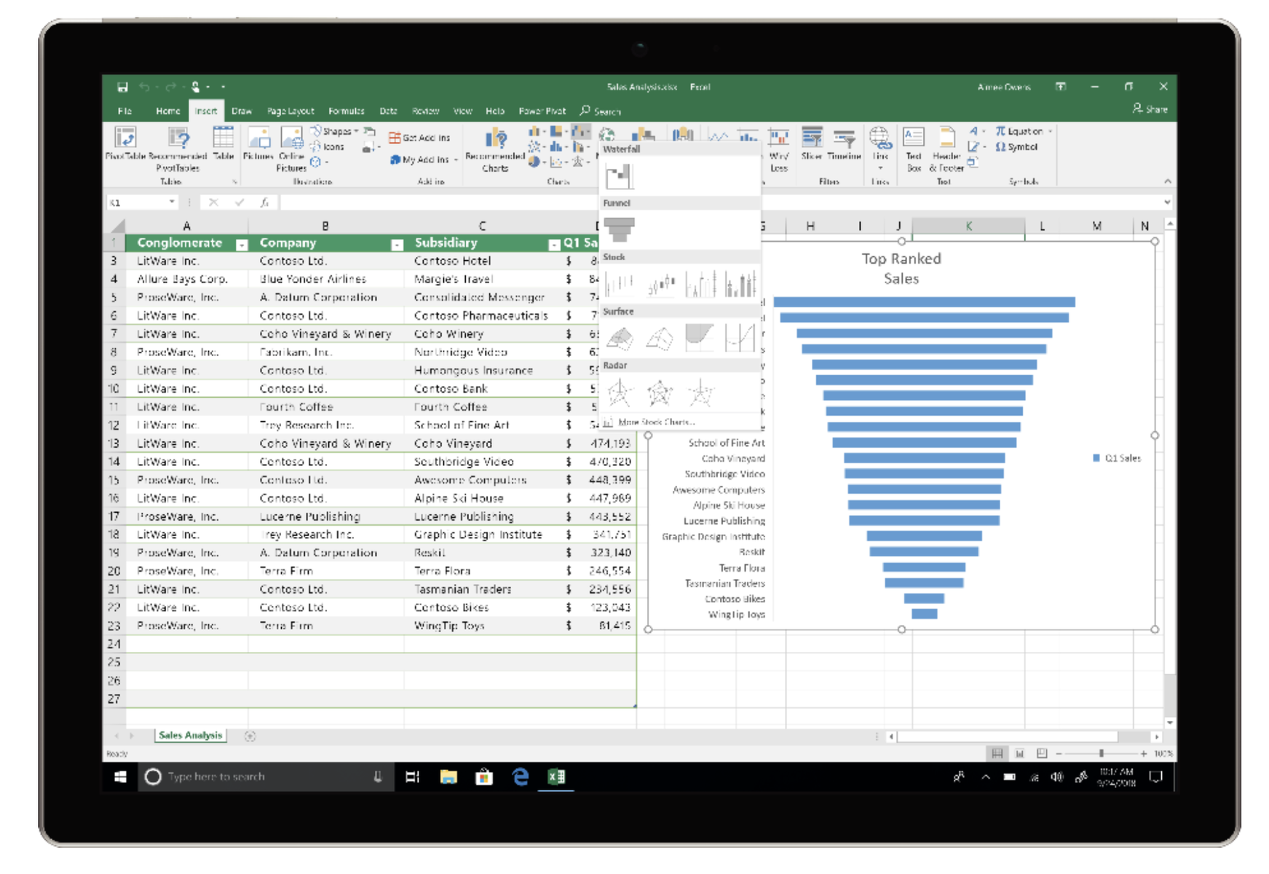Image resolution: width=1269 pixels, height=874 pixels.
Task: Open Microsoft Edge from taskbar
Action: tap(520, 777)
